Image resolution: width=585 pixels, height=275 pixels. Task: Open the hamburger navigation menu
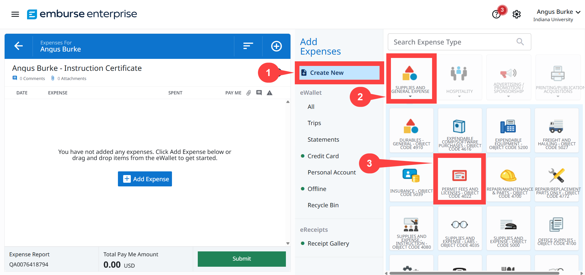15,14
